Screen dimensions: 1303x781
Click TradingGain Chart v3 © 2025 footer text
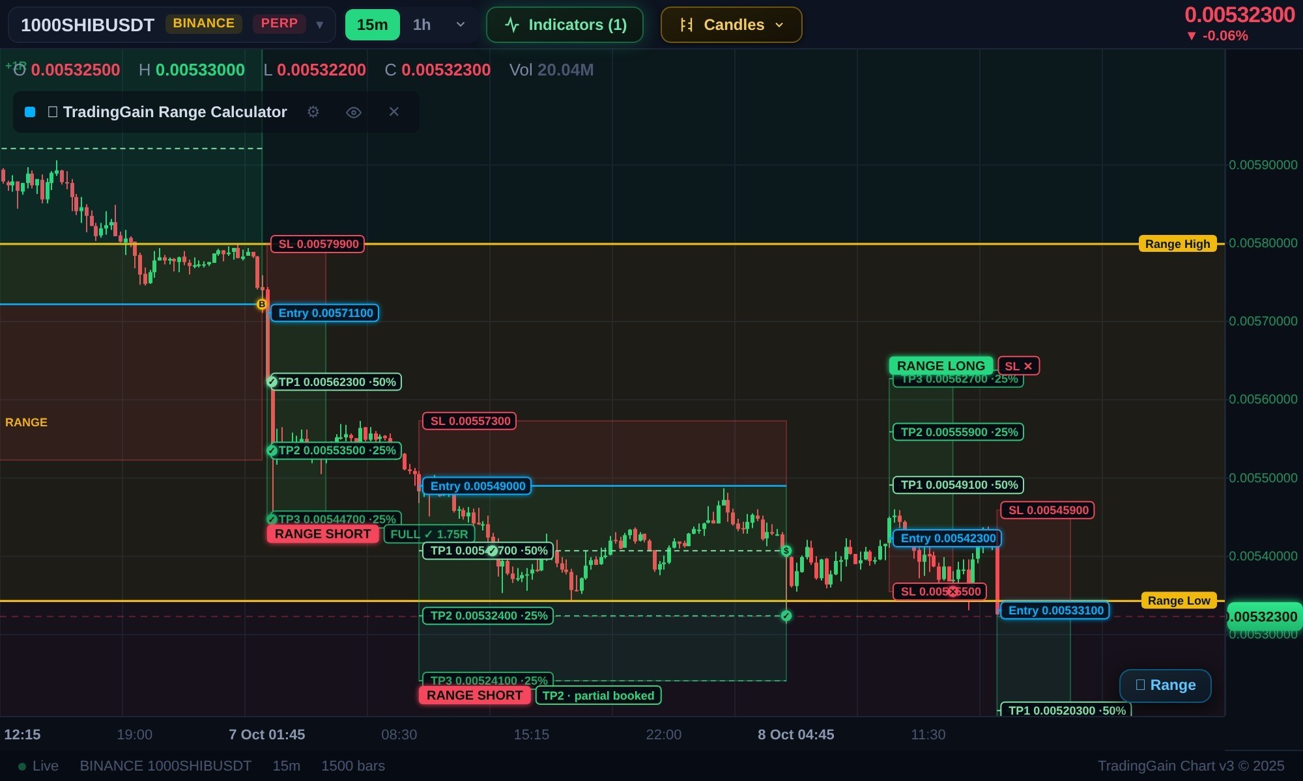(x=1191, y=766)
